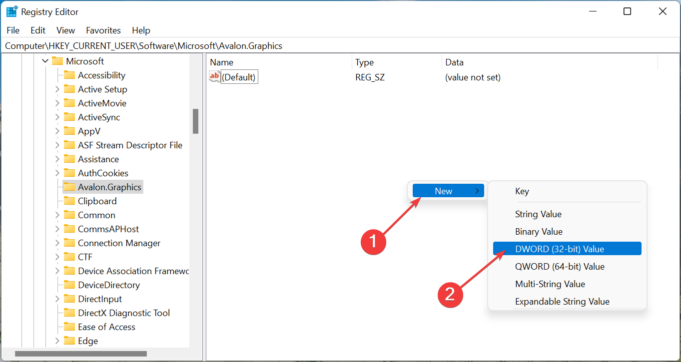Expand the Edge key
Screen dimensions: 681x362
coord(57,341)
